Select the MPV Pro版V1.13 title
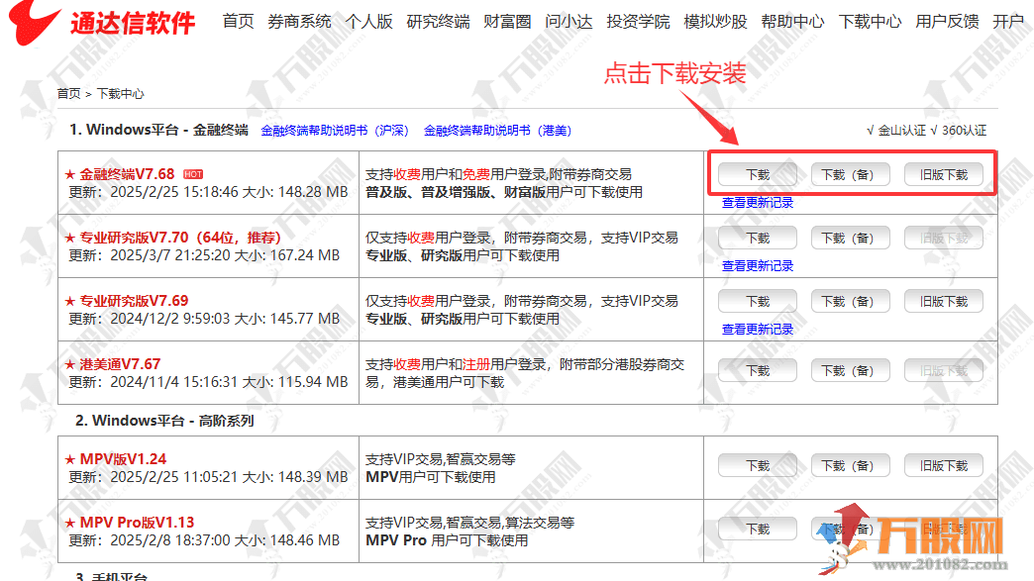Viewport: 1034px width, 581px height. coord(137,523)
